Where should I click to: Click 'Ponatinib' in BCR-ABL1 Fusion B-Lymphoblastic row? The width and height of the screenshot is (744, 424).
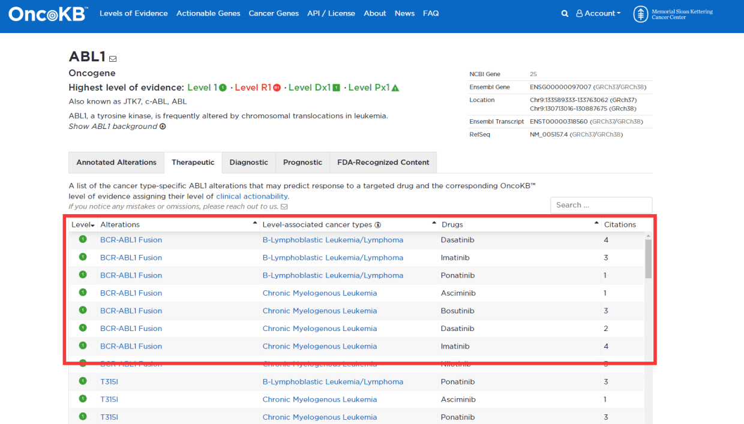[x=458, y=275]
